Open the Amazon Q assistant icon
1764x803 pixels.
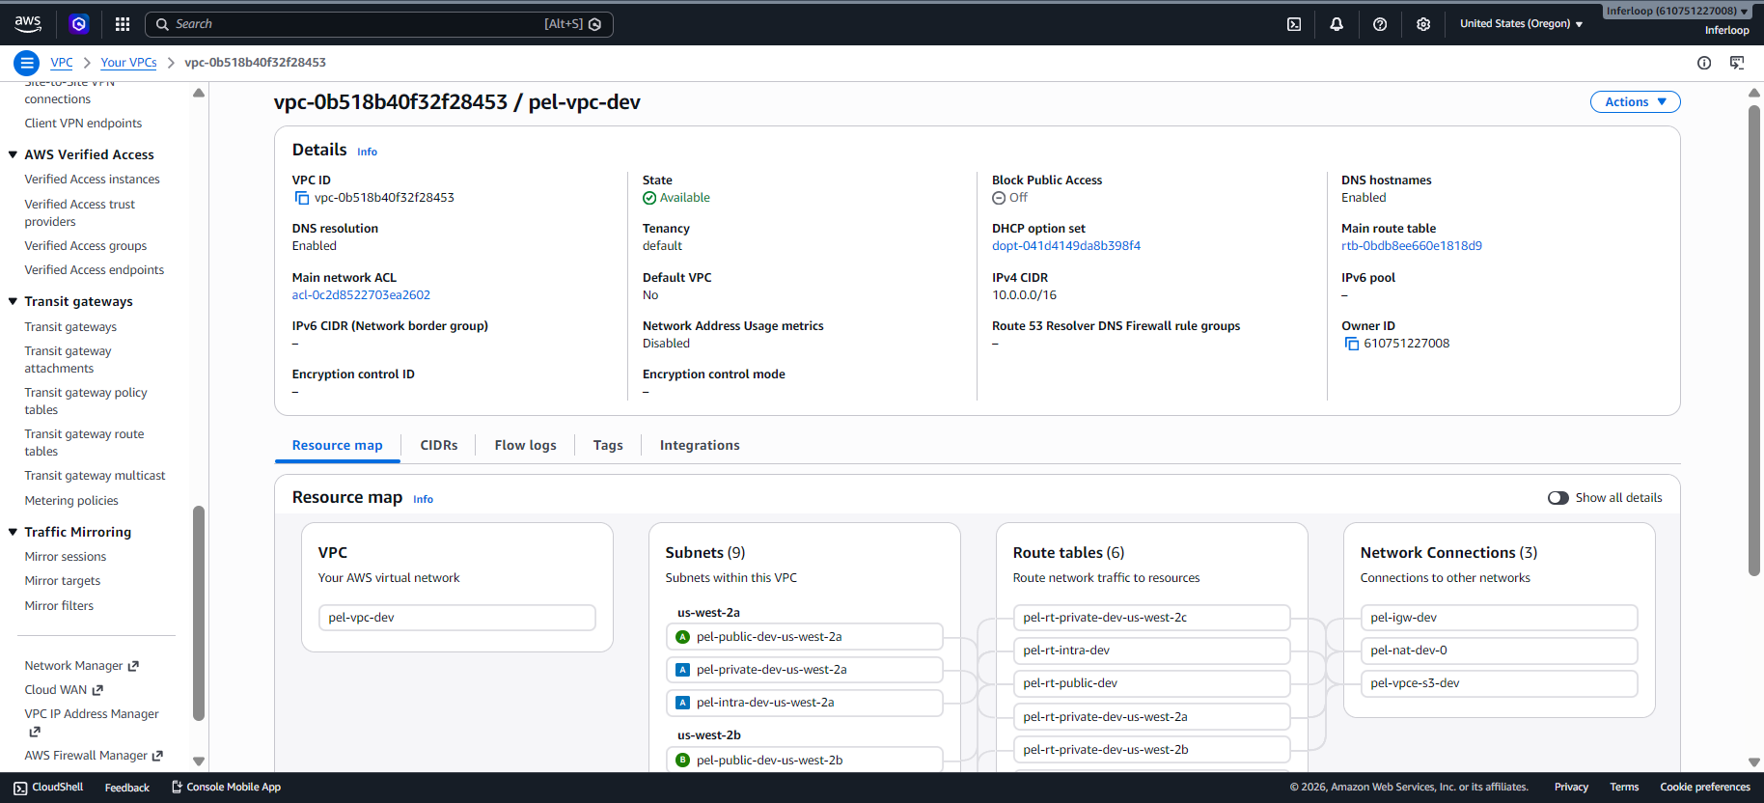[x=79, y=24]
